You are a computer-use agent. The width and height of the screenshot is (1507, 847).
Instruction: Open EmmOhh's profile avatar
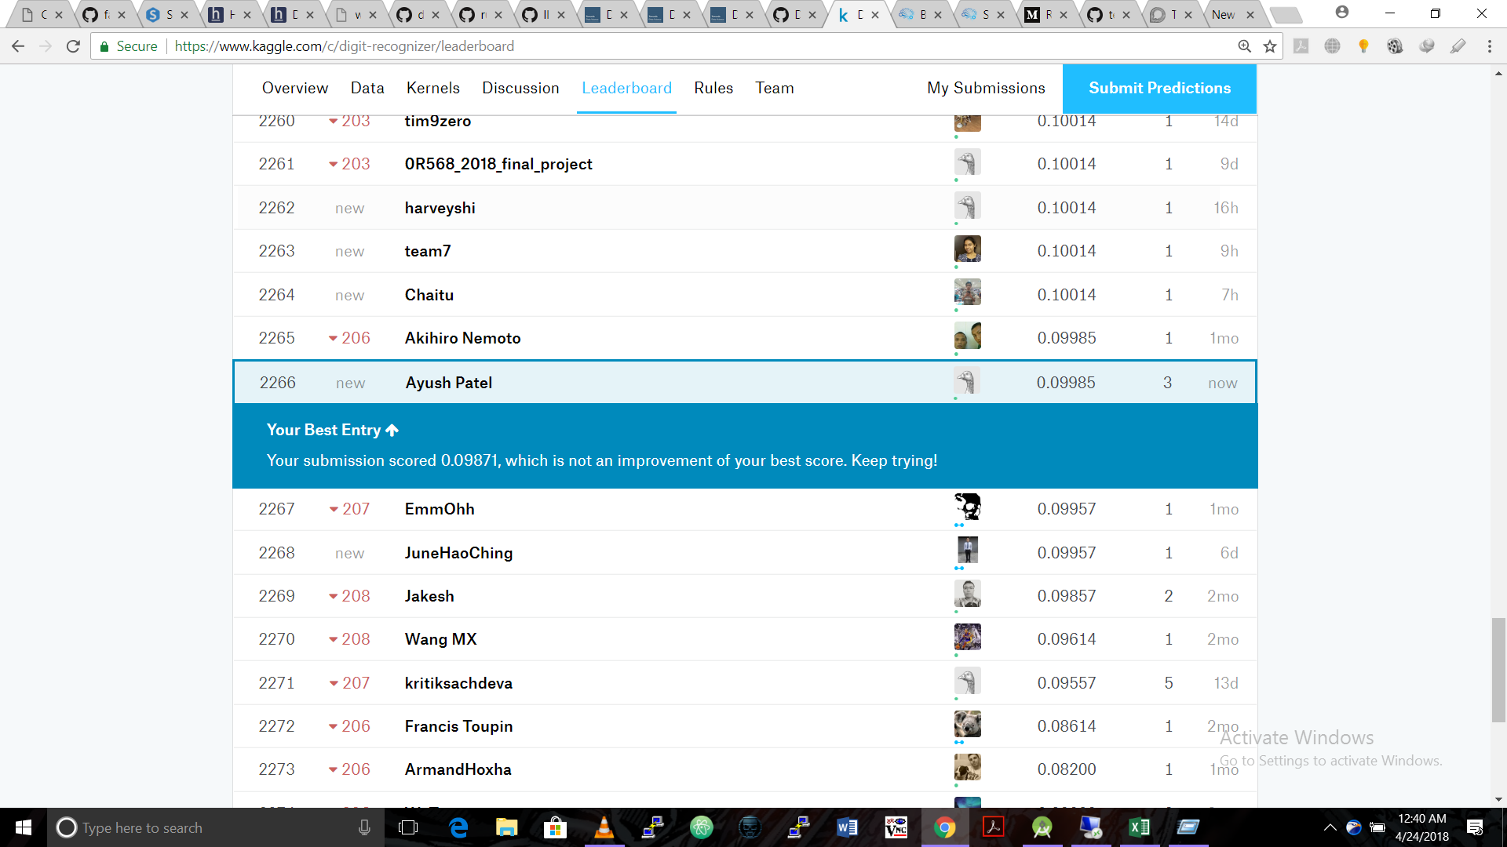(x=967, y=507)
